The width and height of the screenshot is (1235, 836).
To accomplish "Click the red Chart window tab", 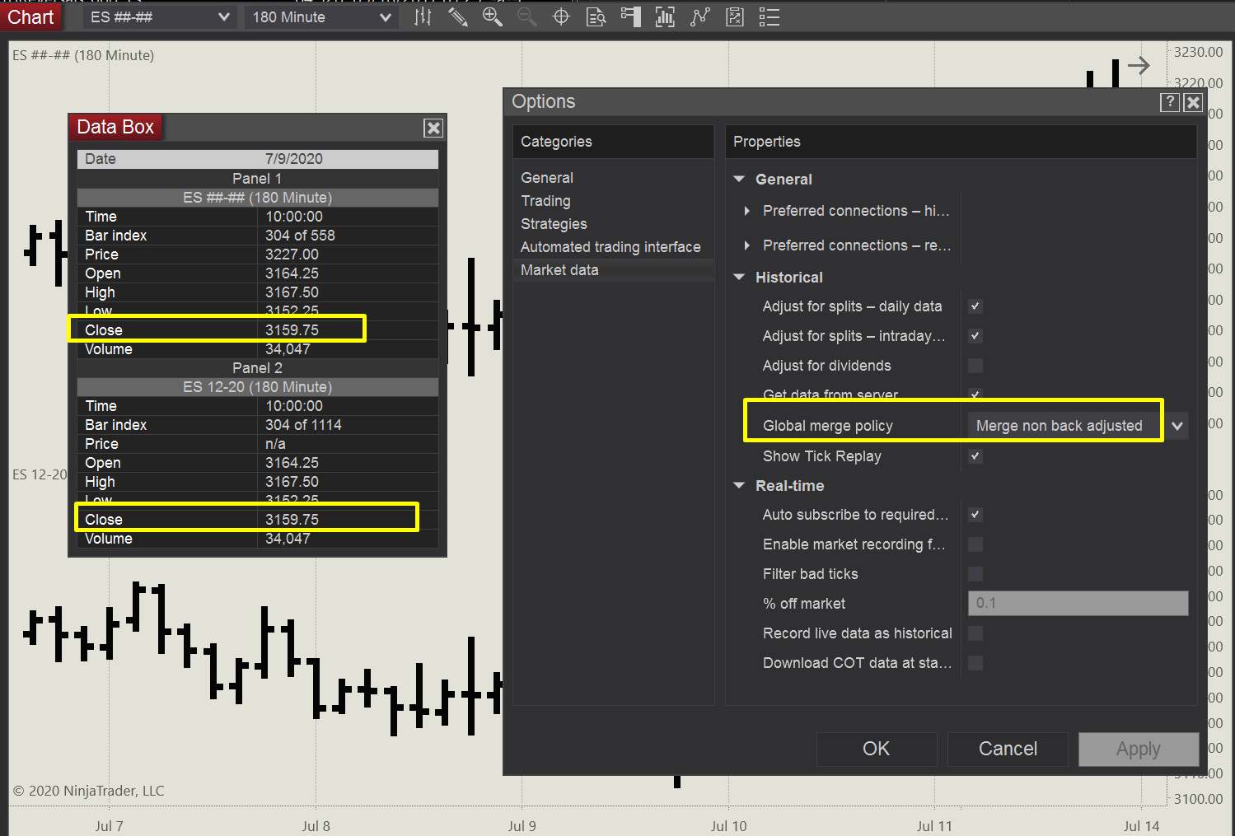I will 31,17.
